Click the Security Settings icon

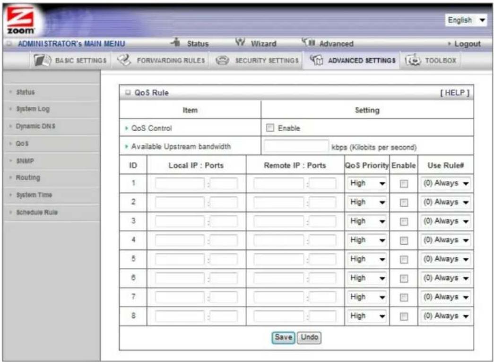pos(222,60)
